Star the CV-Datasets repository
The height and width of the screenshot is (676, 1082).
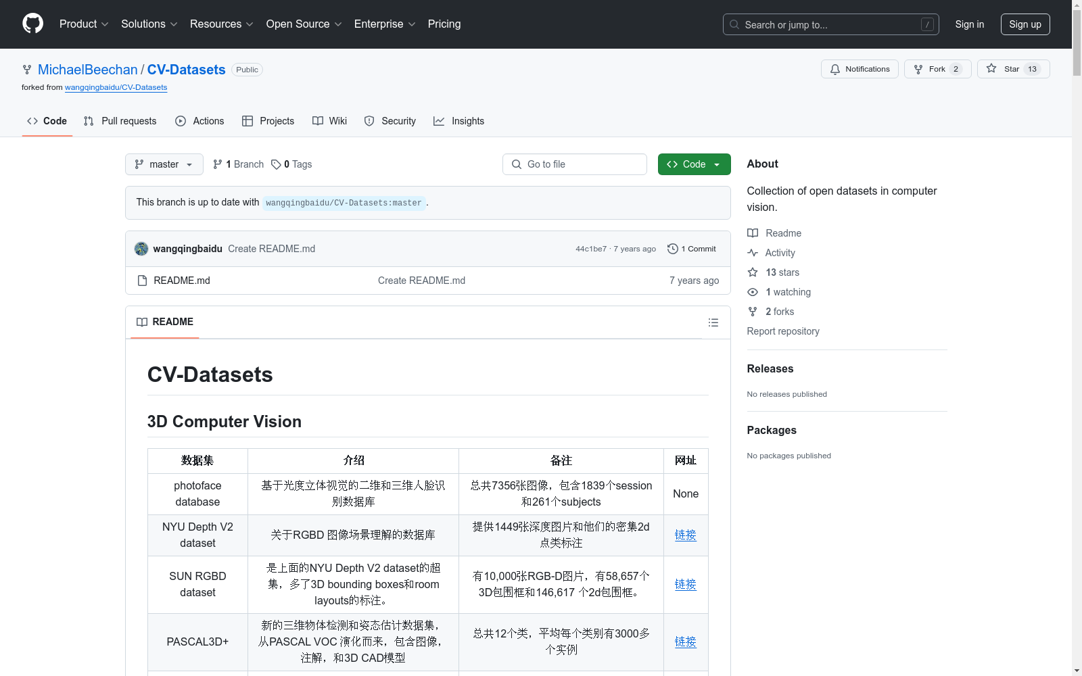[1013, 69]
